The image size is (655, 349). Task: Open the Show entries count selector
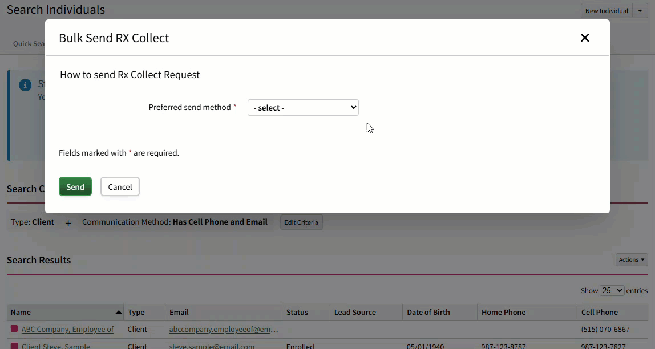pyautogui.click(x=612, y=290)
